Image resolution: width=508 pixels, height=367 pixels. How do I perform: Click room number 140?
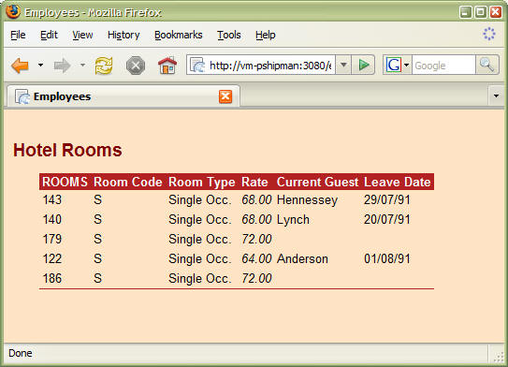coord(52,219)
